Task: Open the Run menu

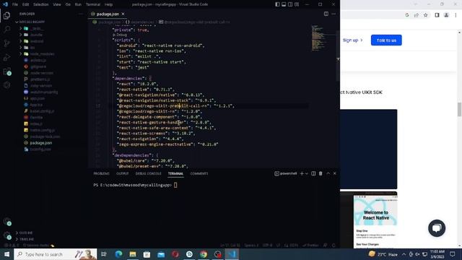Action: tap(78, 4)
